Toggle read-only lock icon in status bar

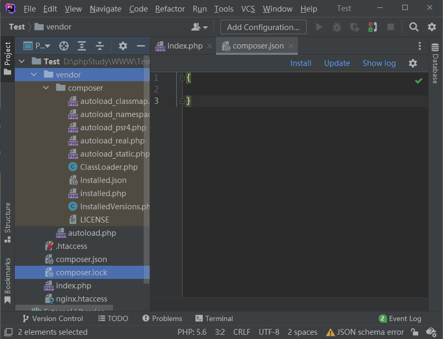[x=414, y=332]
